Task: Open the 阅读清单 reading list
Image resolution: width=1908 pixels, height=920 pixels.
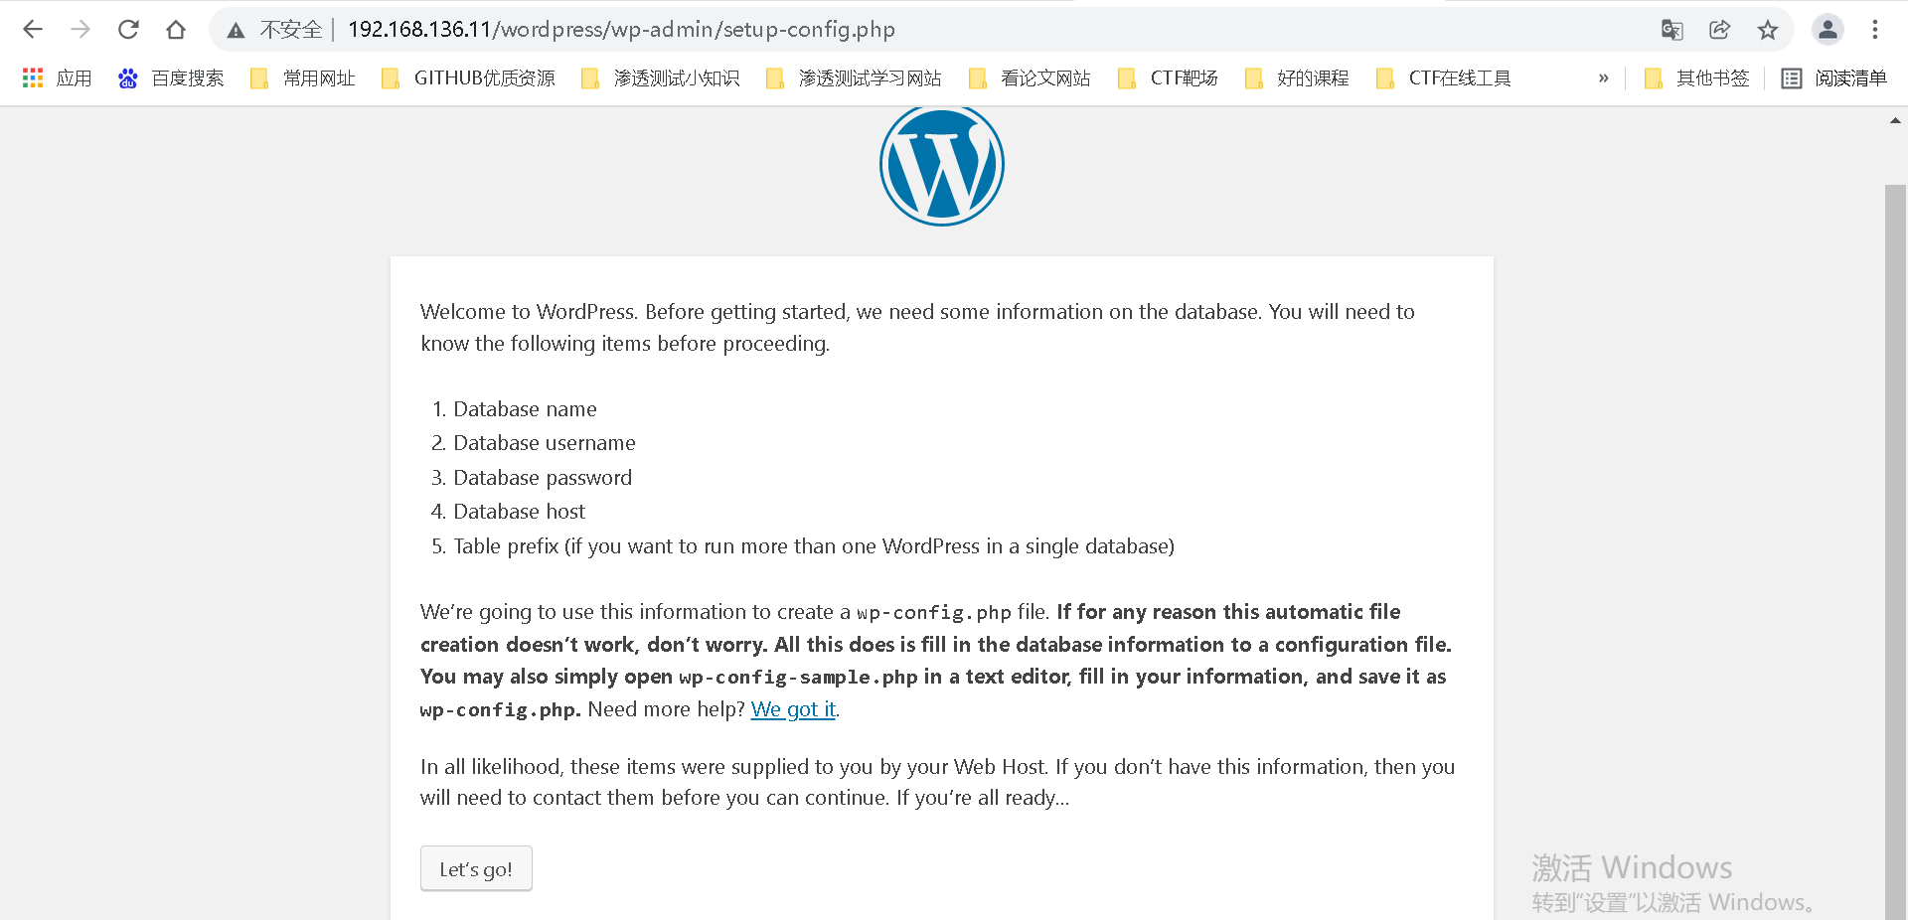Action: coord(1833,78)
